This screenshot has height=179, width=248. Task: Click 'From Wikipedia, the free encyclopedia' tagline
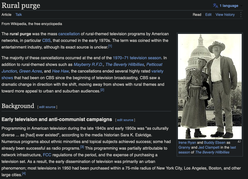(x=32, y=24)
